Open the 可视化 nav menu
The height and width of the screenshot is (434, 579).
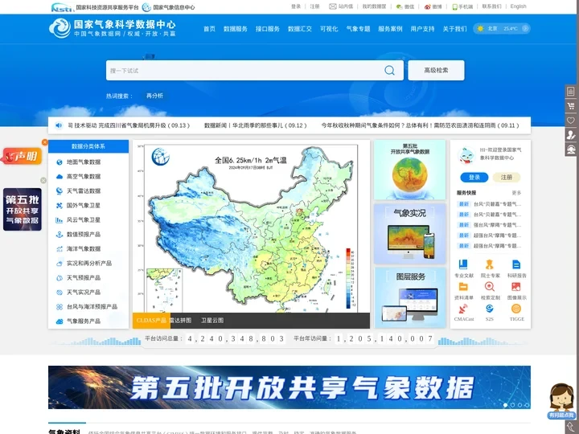(x=329, y=29)
